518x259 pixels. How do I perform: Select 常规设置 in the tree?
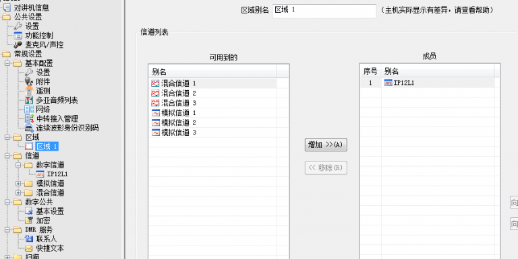[x=28, y=54]
